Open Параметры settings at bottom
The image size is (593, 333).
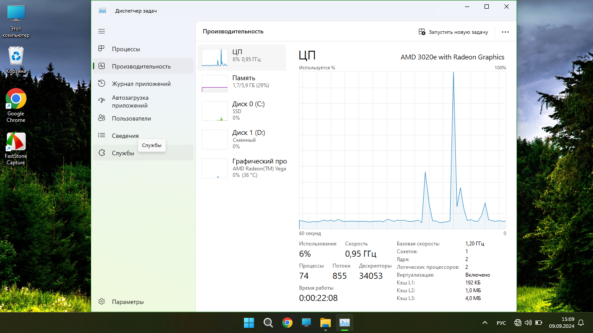(x=128, y=302)
